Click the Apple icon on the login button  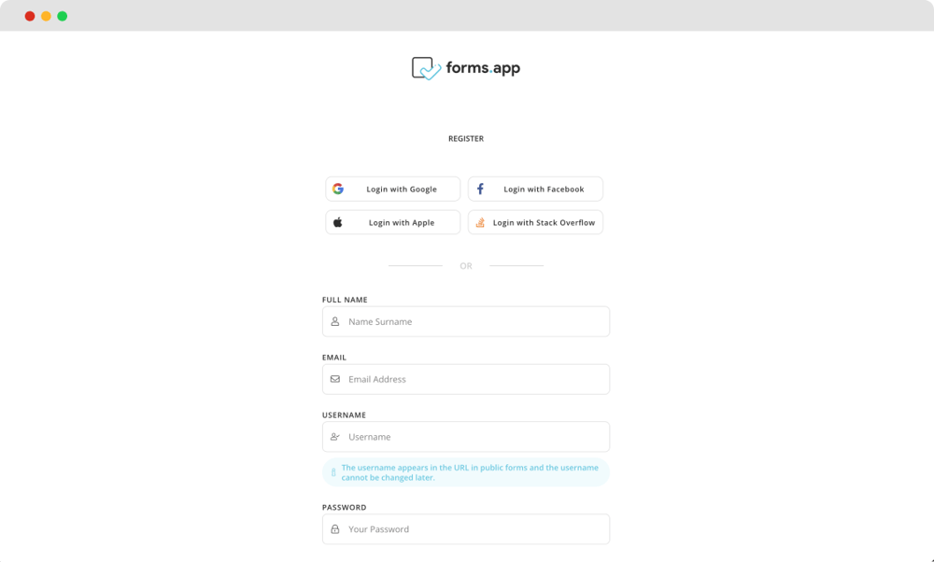(337, 222)
